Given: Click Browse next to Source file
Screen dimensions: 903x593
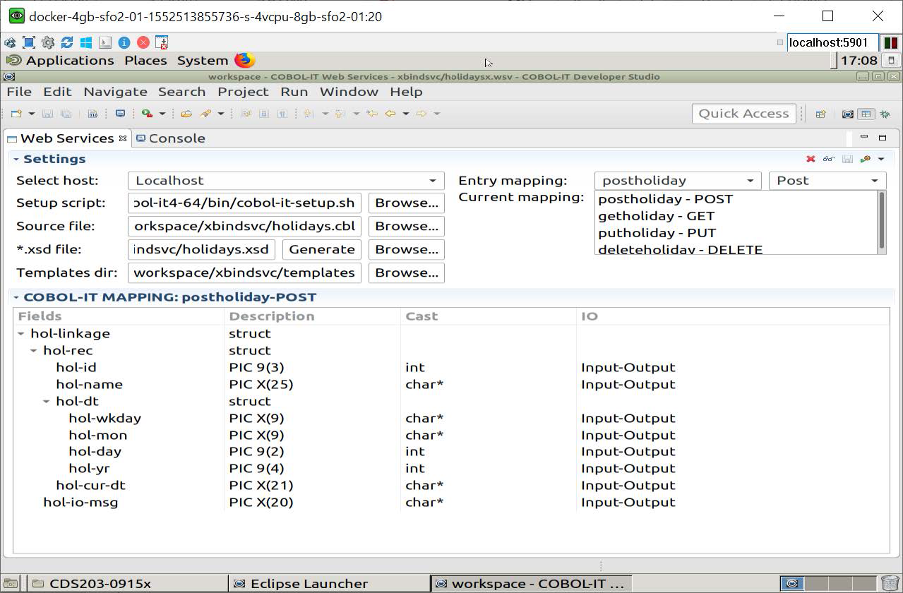Looking at the screenshot, I should pos(406,226).
